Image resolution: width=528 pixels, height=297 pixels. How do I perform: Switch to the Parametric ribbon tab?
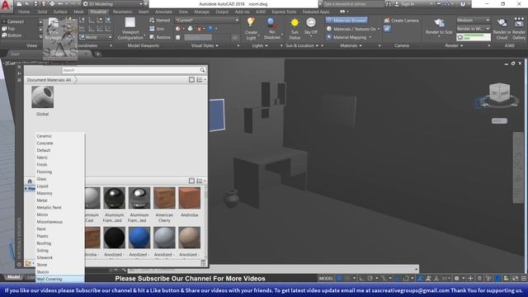point(122,12)
